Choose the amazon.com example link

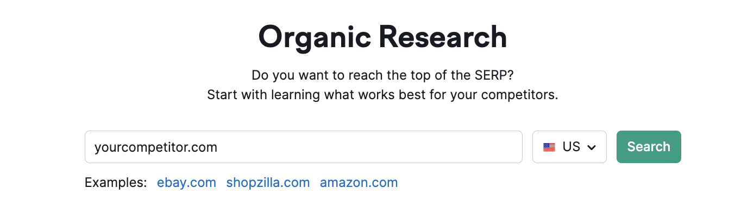pos(359,183)
